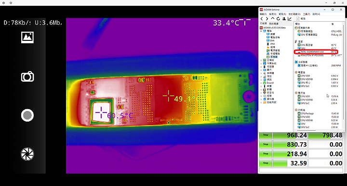The height and width of the screenshot is (186, 347).
Task: Select the CPU Package power row
Action: 319,113
